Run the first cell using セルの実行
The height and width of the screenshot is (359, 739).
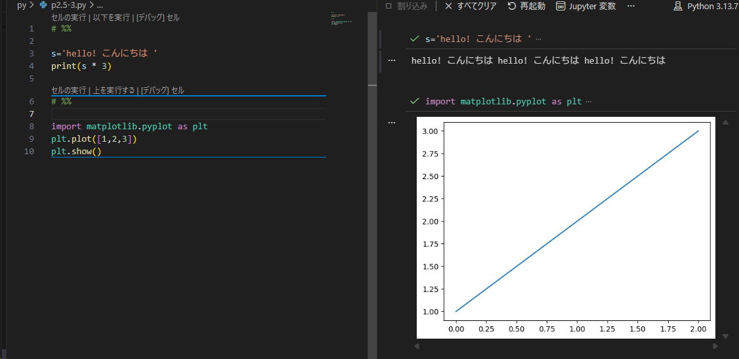[68, 18]
